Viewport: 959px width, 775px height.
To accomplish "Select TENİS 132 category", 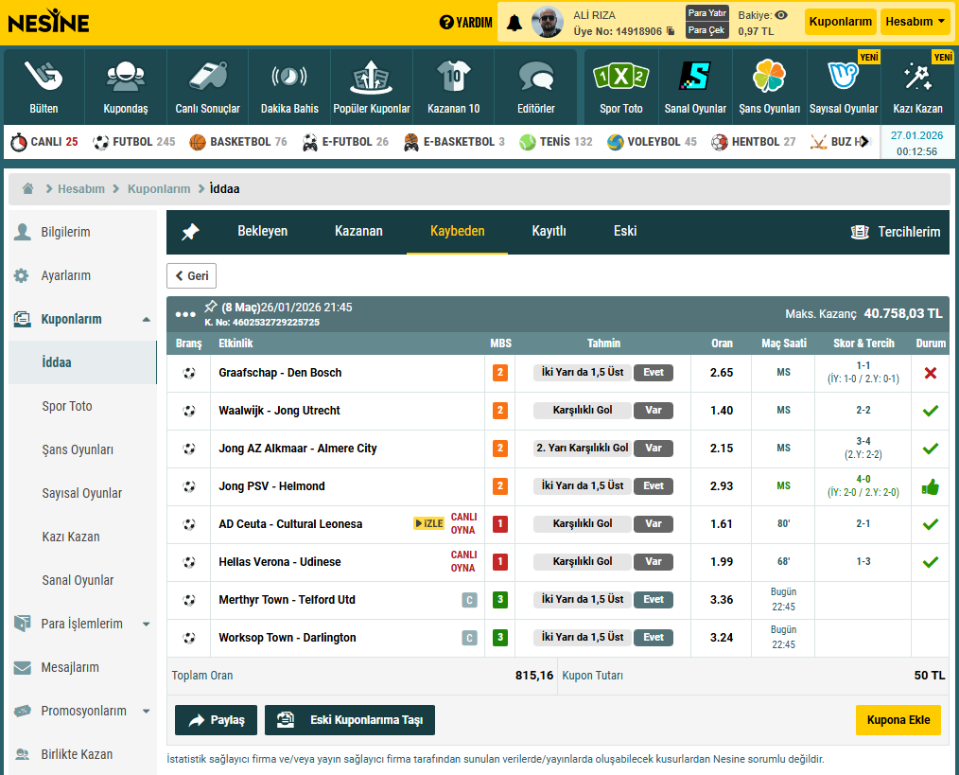I will (x=556, y=142).
